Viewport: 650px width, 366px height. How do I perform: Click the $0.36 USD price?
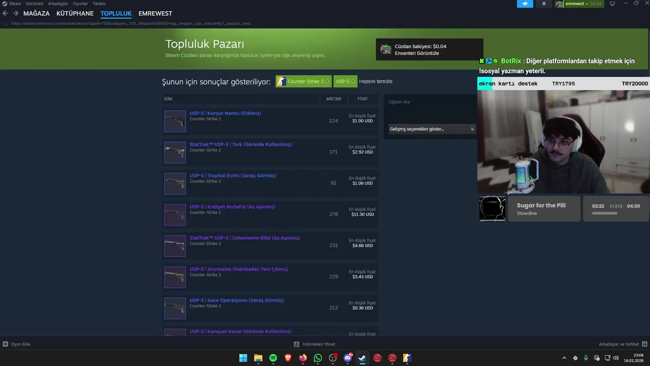tap(363, 308)
